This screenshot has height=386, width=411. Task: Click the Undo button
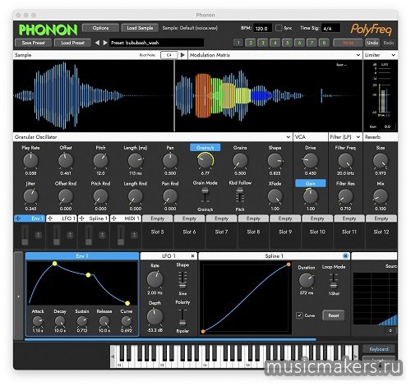point(372,43)
